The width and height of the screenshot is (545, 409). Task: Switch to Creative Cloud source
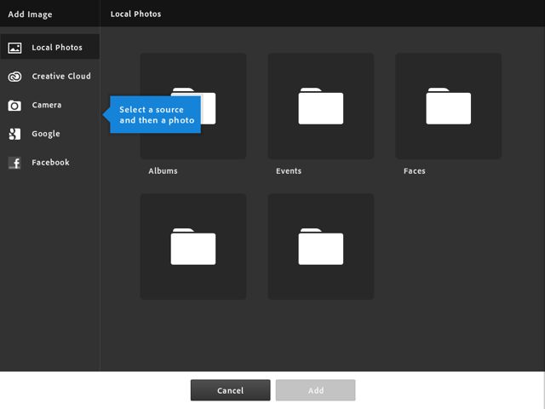(x=50, y=76)
